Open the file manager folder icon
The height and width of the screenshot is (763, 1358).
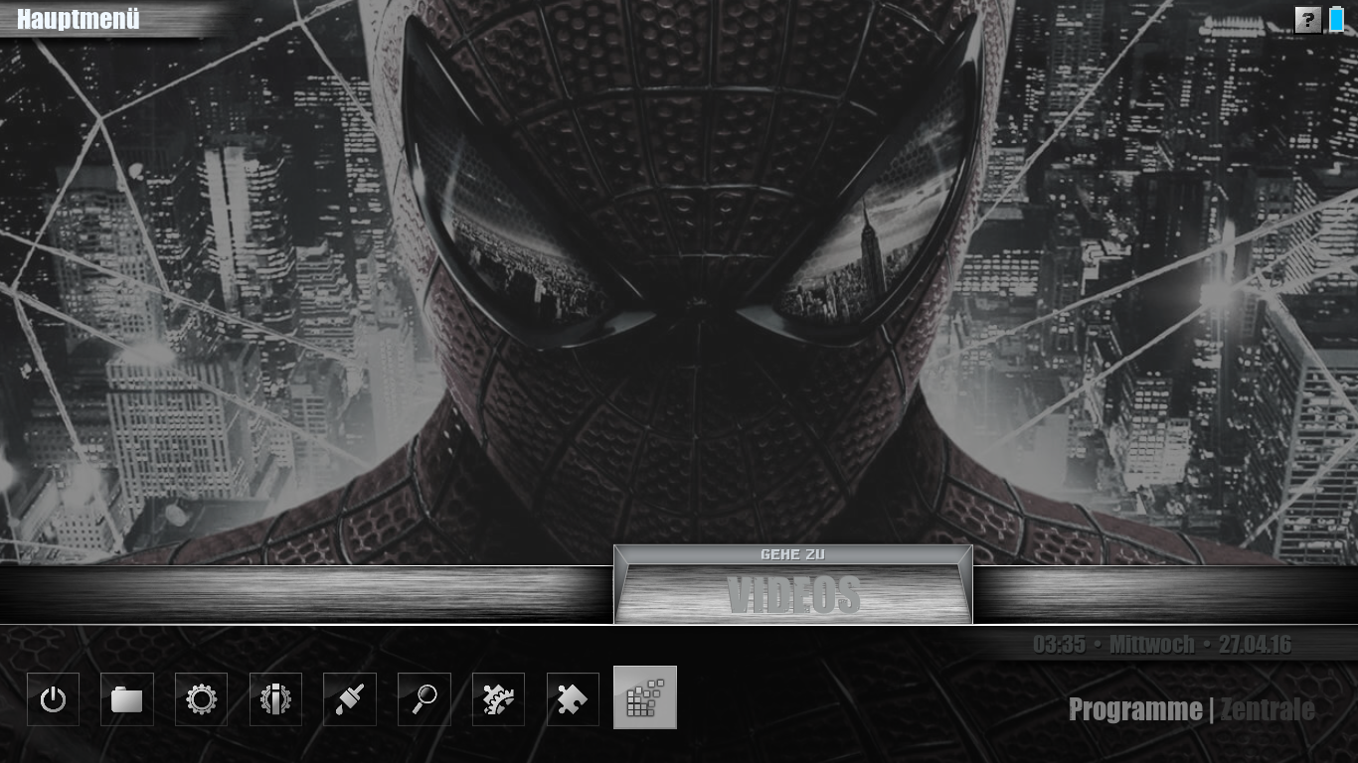pyautogui.click(x=127, y=699)
